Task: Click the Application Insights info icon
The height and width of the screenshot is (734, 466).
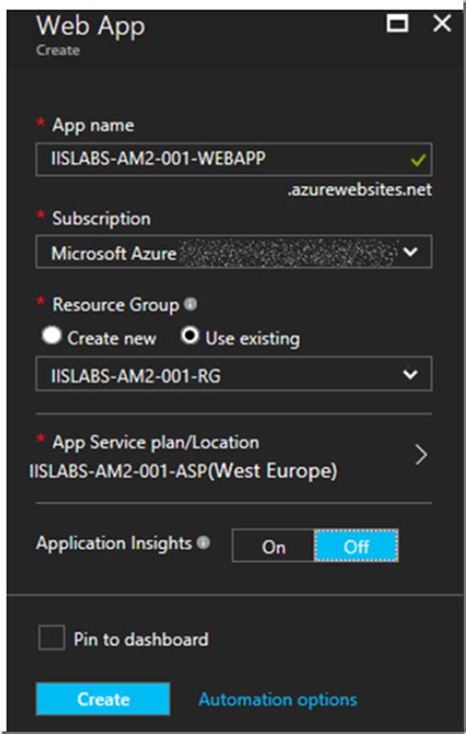Action: click(204, 543)
